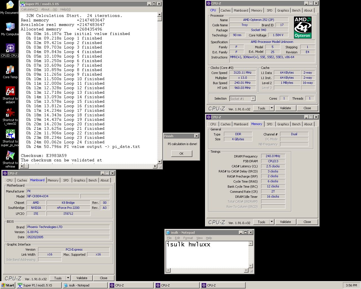Open Graphics tab in Mainboard CPU-Z window
This screenshot has width=361, height=289.
pos(79,180)
